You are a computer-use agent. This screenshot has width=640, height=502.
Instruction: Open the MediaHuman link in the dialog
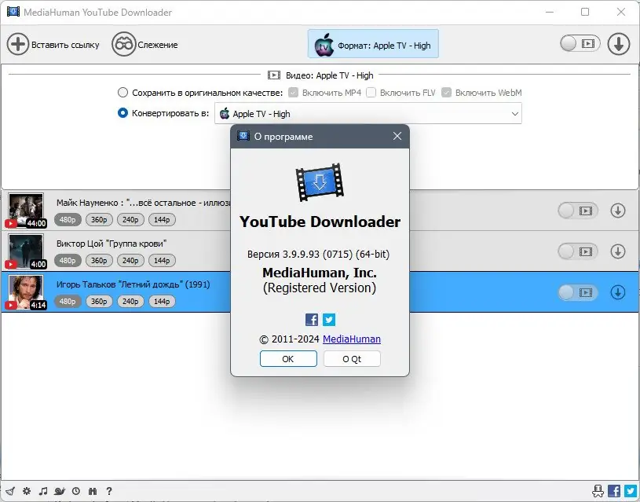point(352,339)
